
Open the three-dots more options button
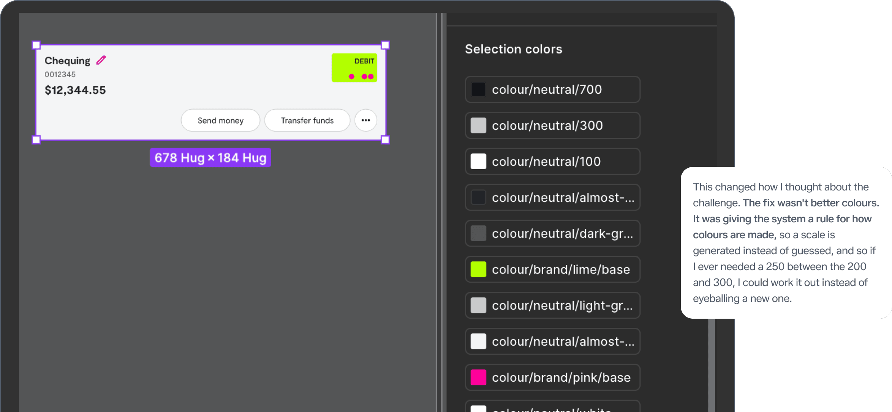coord(366,120)
